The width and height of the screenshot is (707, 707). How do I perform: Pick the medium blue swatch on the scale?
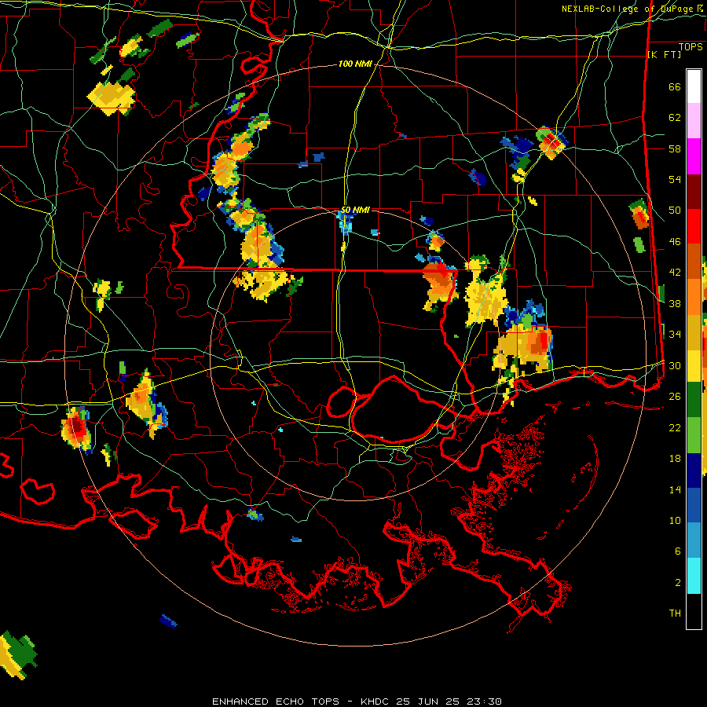tap(694, 505)
